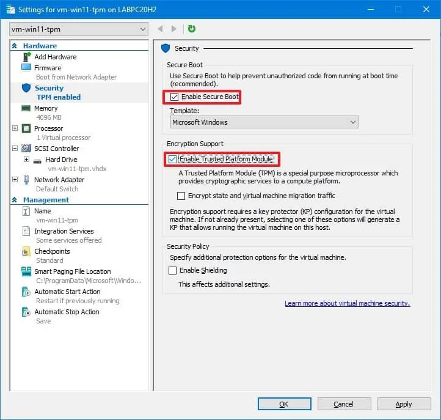The width and height of the screenshot is (441, 420).
Task: Select the Firmware settings item
Action: (x=48, y=68)
